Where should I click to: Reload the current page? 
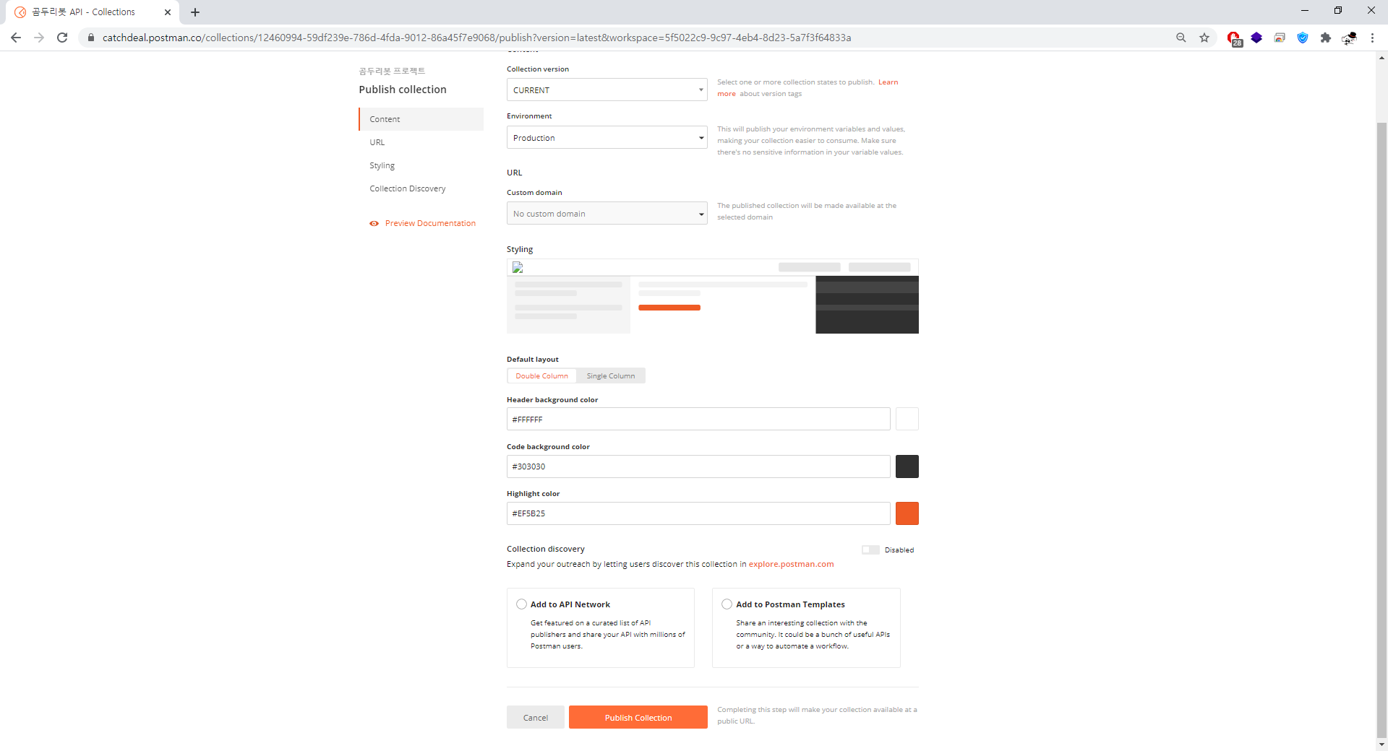pyautogui.click(x=62, y=38)
